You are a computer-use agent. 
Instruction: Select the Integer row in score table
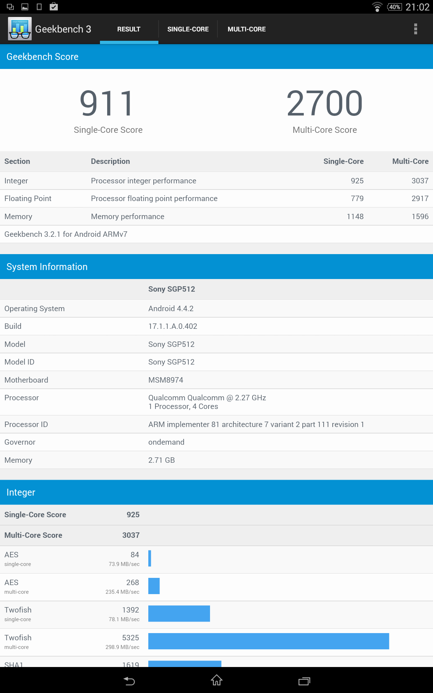click(x=216, y=181)
